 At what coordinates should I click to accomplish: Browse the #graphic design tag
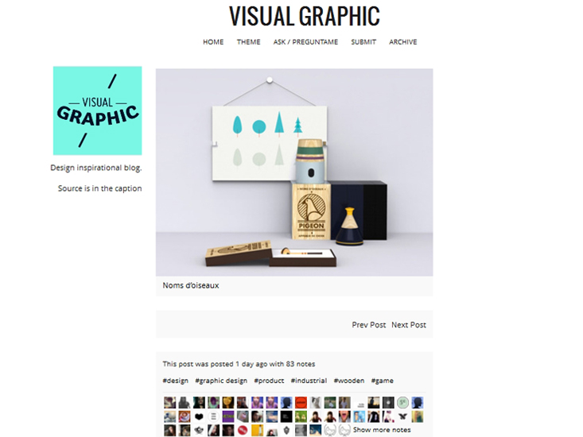point(221,381)
